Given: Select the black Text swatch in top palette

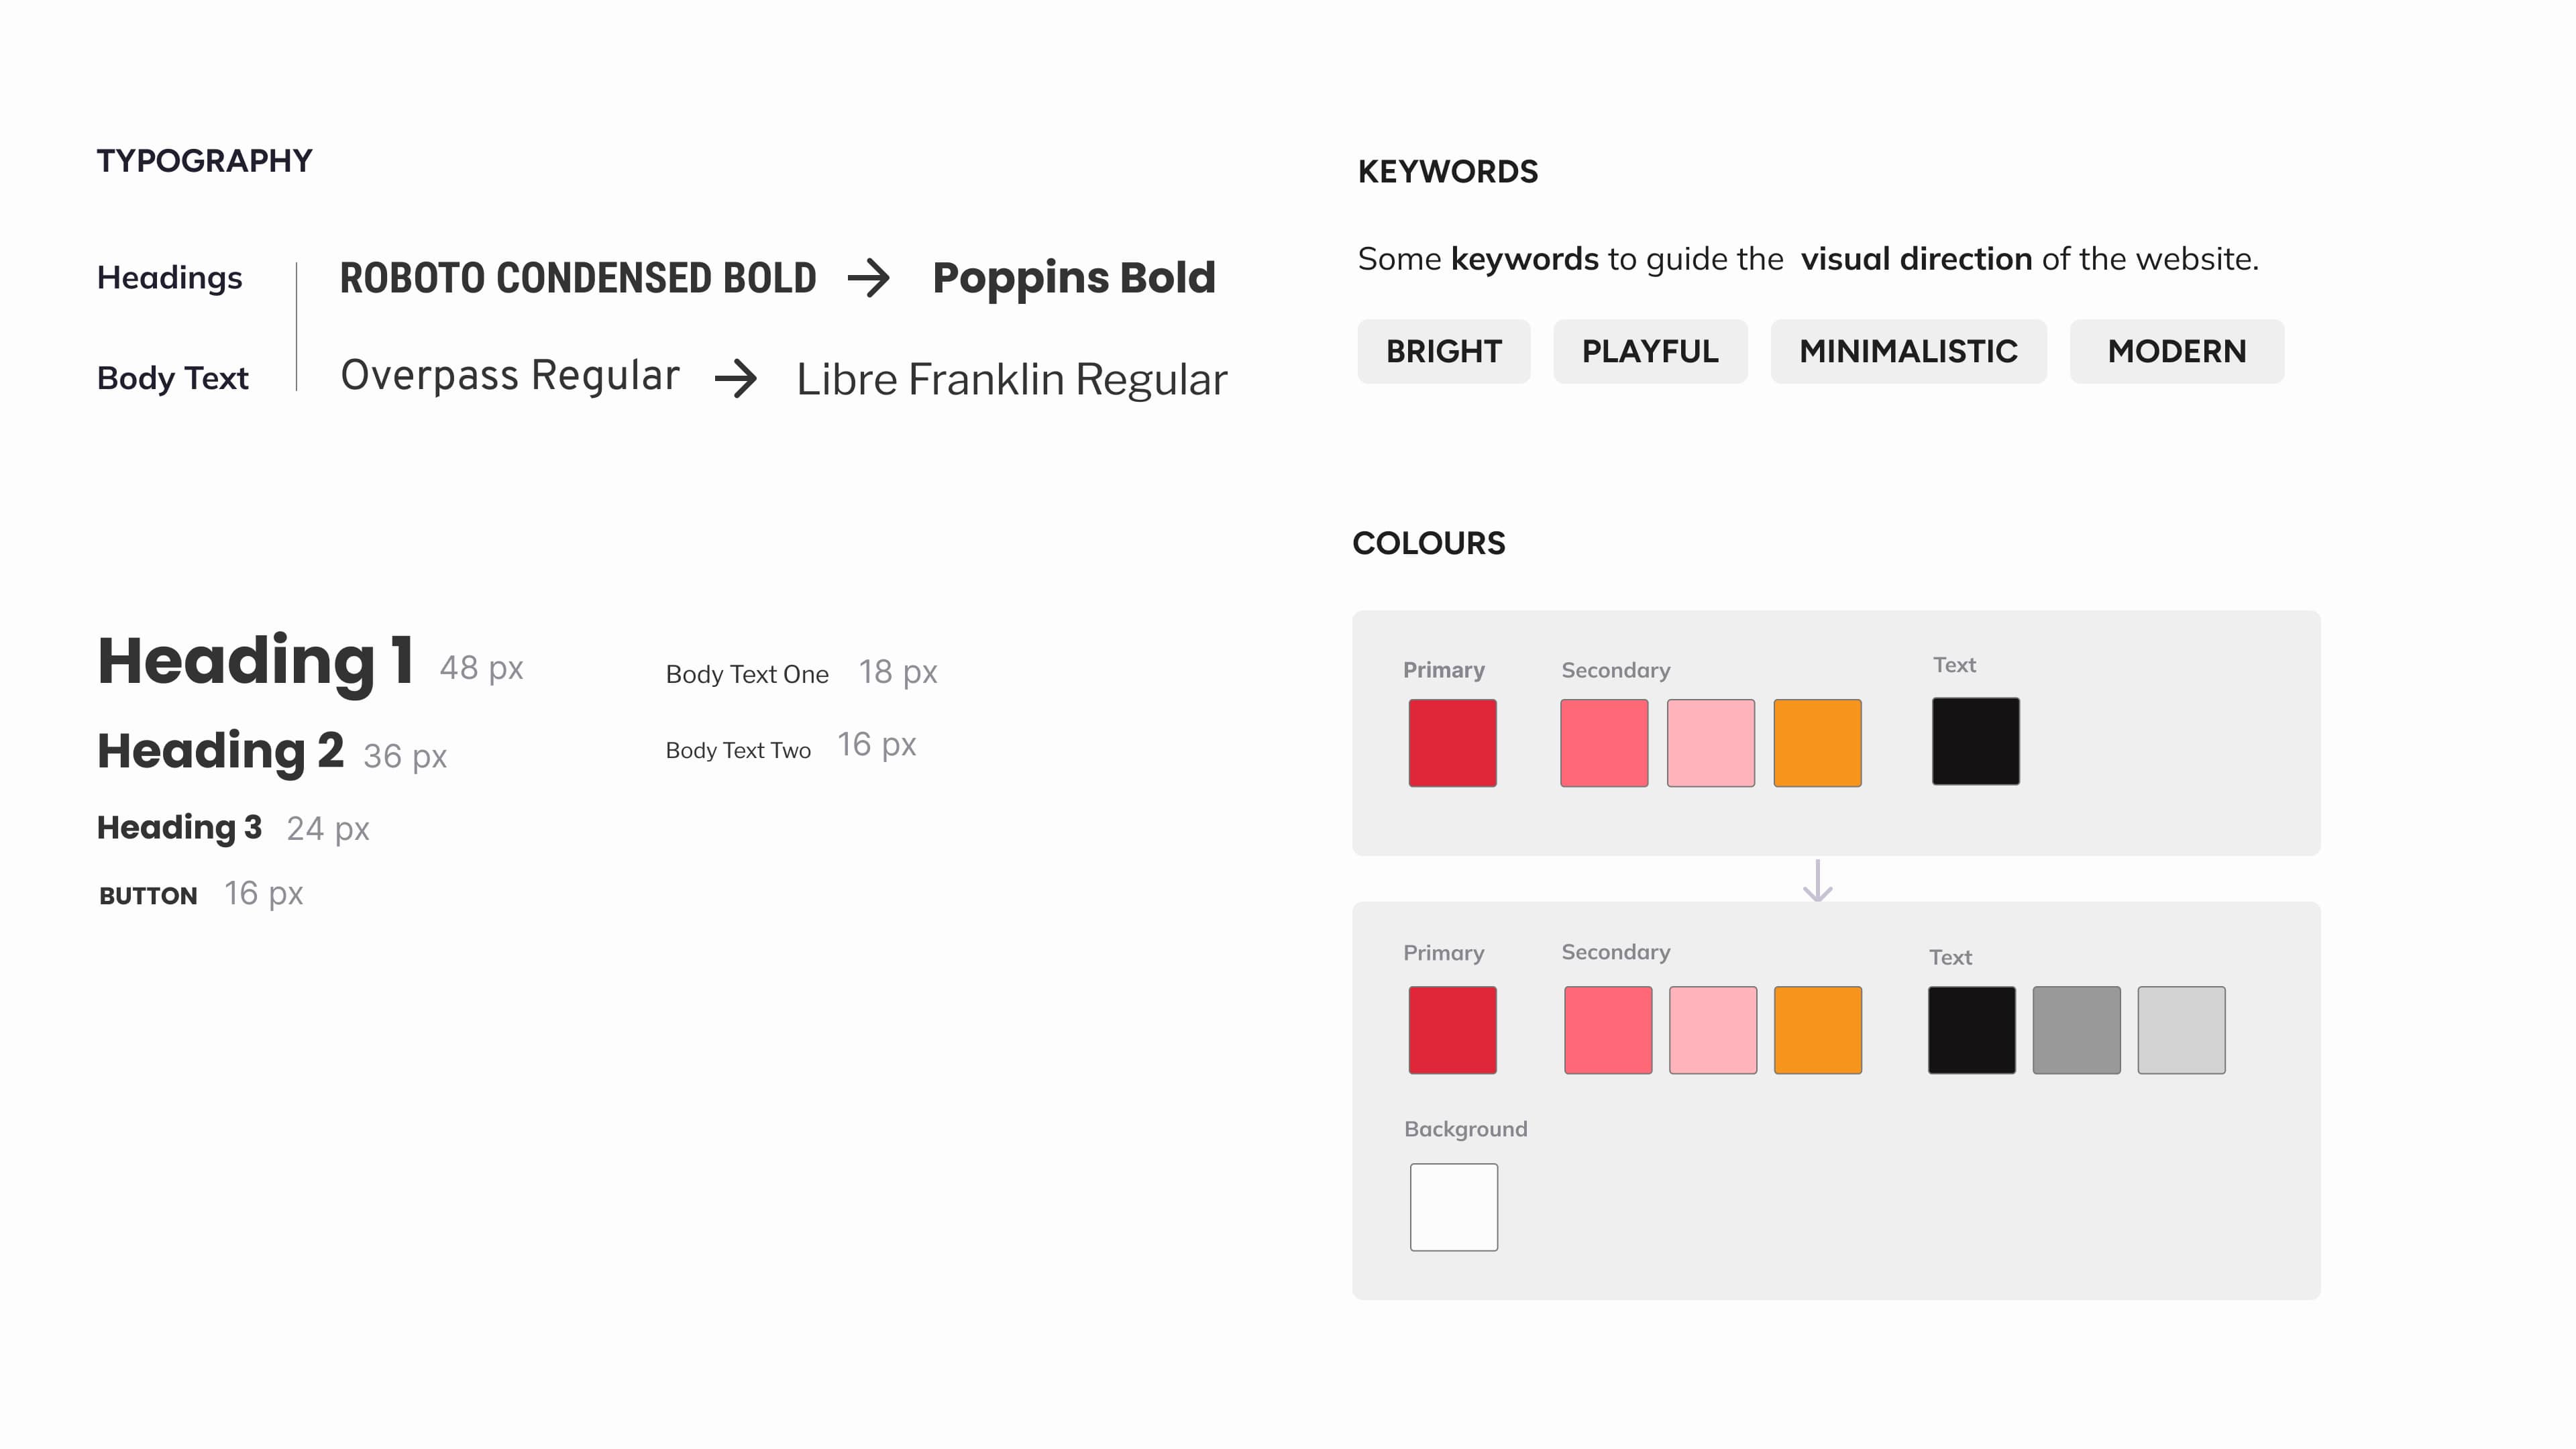Looking at the screenshot, I should [x=1975, y=741].
